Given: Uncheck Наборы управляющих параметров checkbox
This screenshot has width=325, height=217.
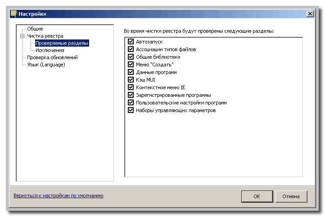Looking at the screenshot, I should (x=131, y=110).
